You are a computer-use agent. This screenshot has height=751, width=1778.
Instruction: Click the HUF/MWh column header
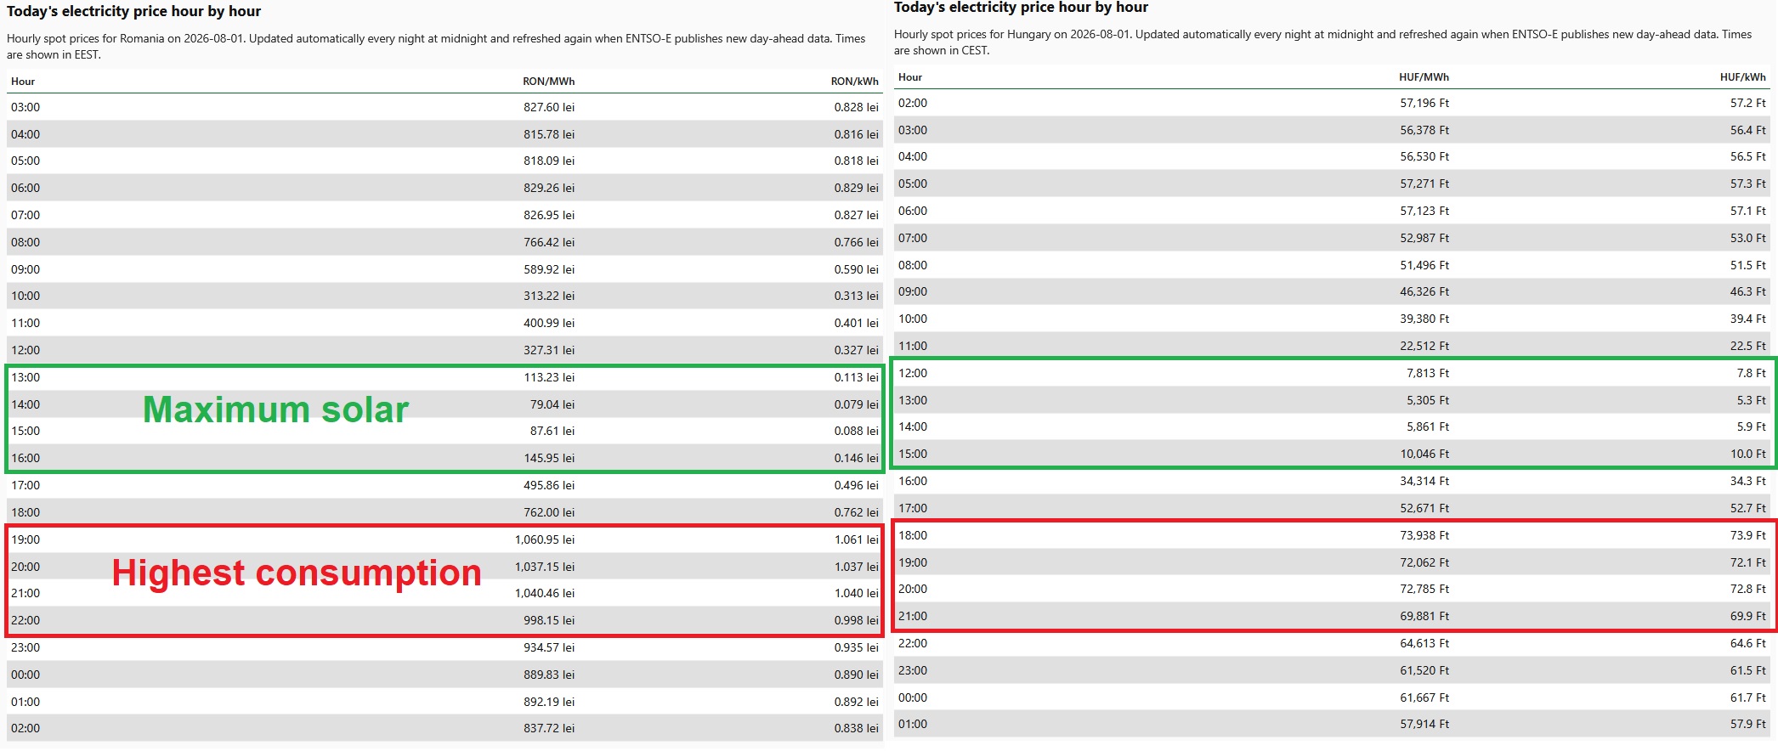1424,77
